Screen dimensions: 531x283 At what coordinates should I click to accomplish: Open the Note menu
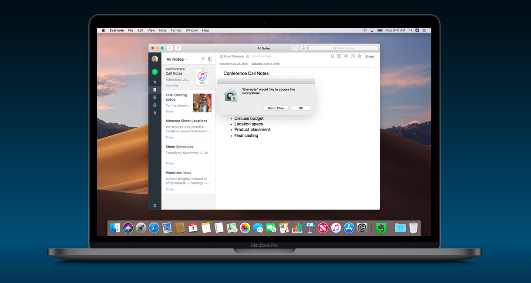pyautogui.click(x=163, y=30)
